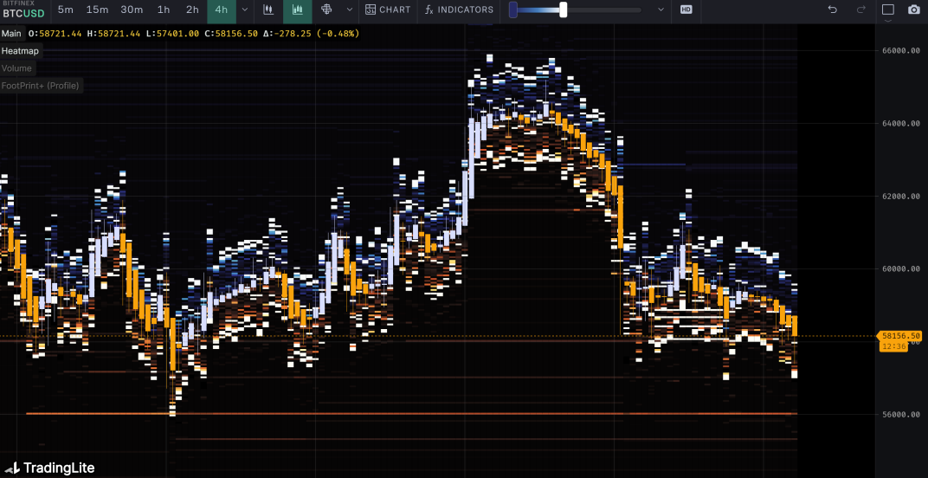Screen dimensions: 928x478
Task: Click the white heatmap intensity slider handle
Action: pyautogui.click(x=564, y=10)
